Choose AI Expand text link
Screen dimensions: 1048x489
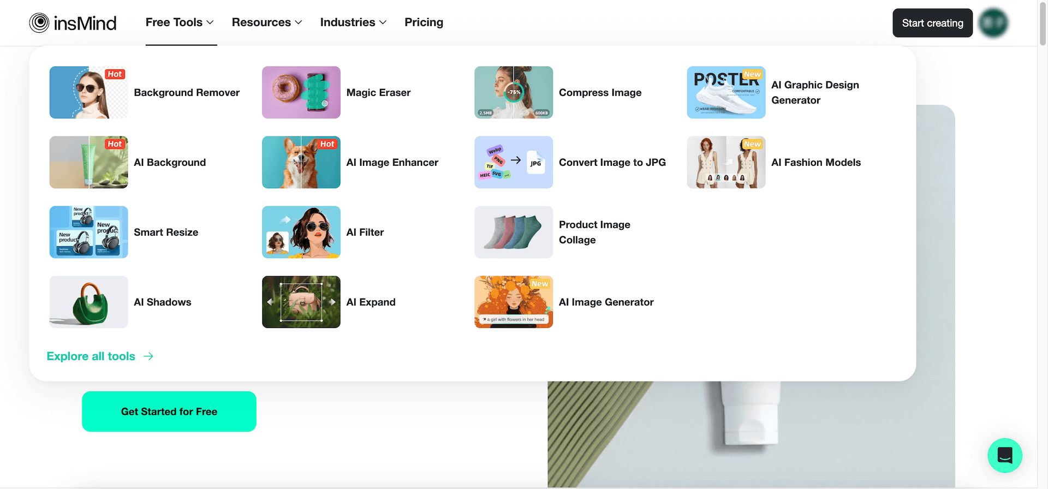[x=371, y=302]
